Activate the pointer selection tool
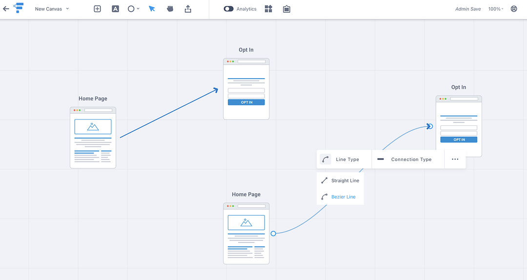 click(152, 9)
